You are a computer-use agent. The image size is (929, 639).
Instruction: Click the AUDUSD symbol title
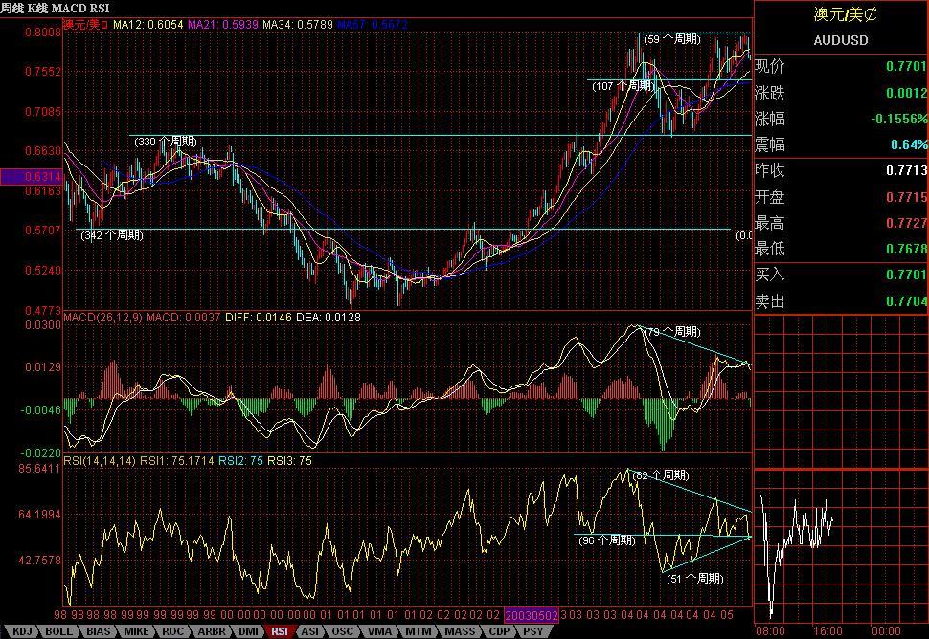click(x=841, y=40)
